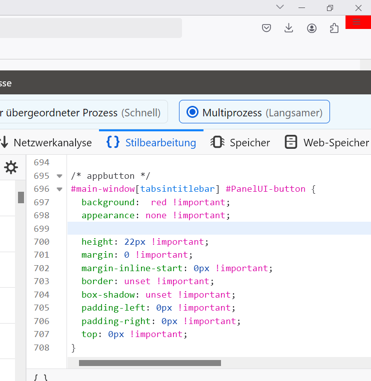Click the stylesheet list vertical scrollbar thumb

(21, 197)
